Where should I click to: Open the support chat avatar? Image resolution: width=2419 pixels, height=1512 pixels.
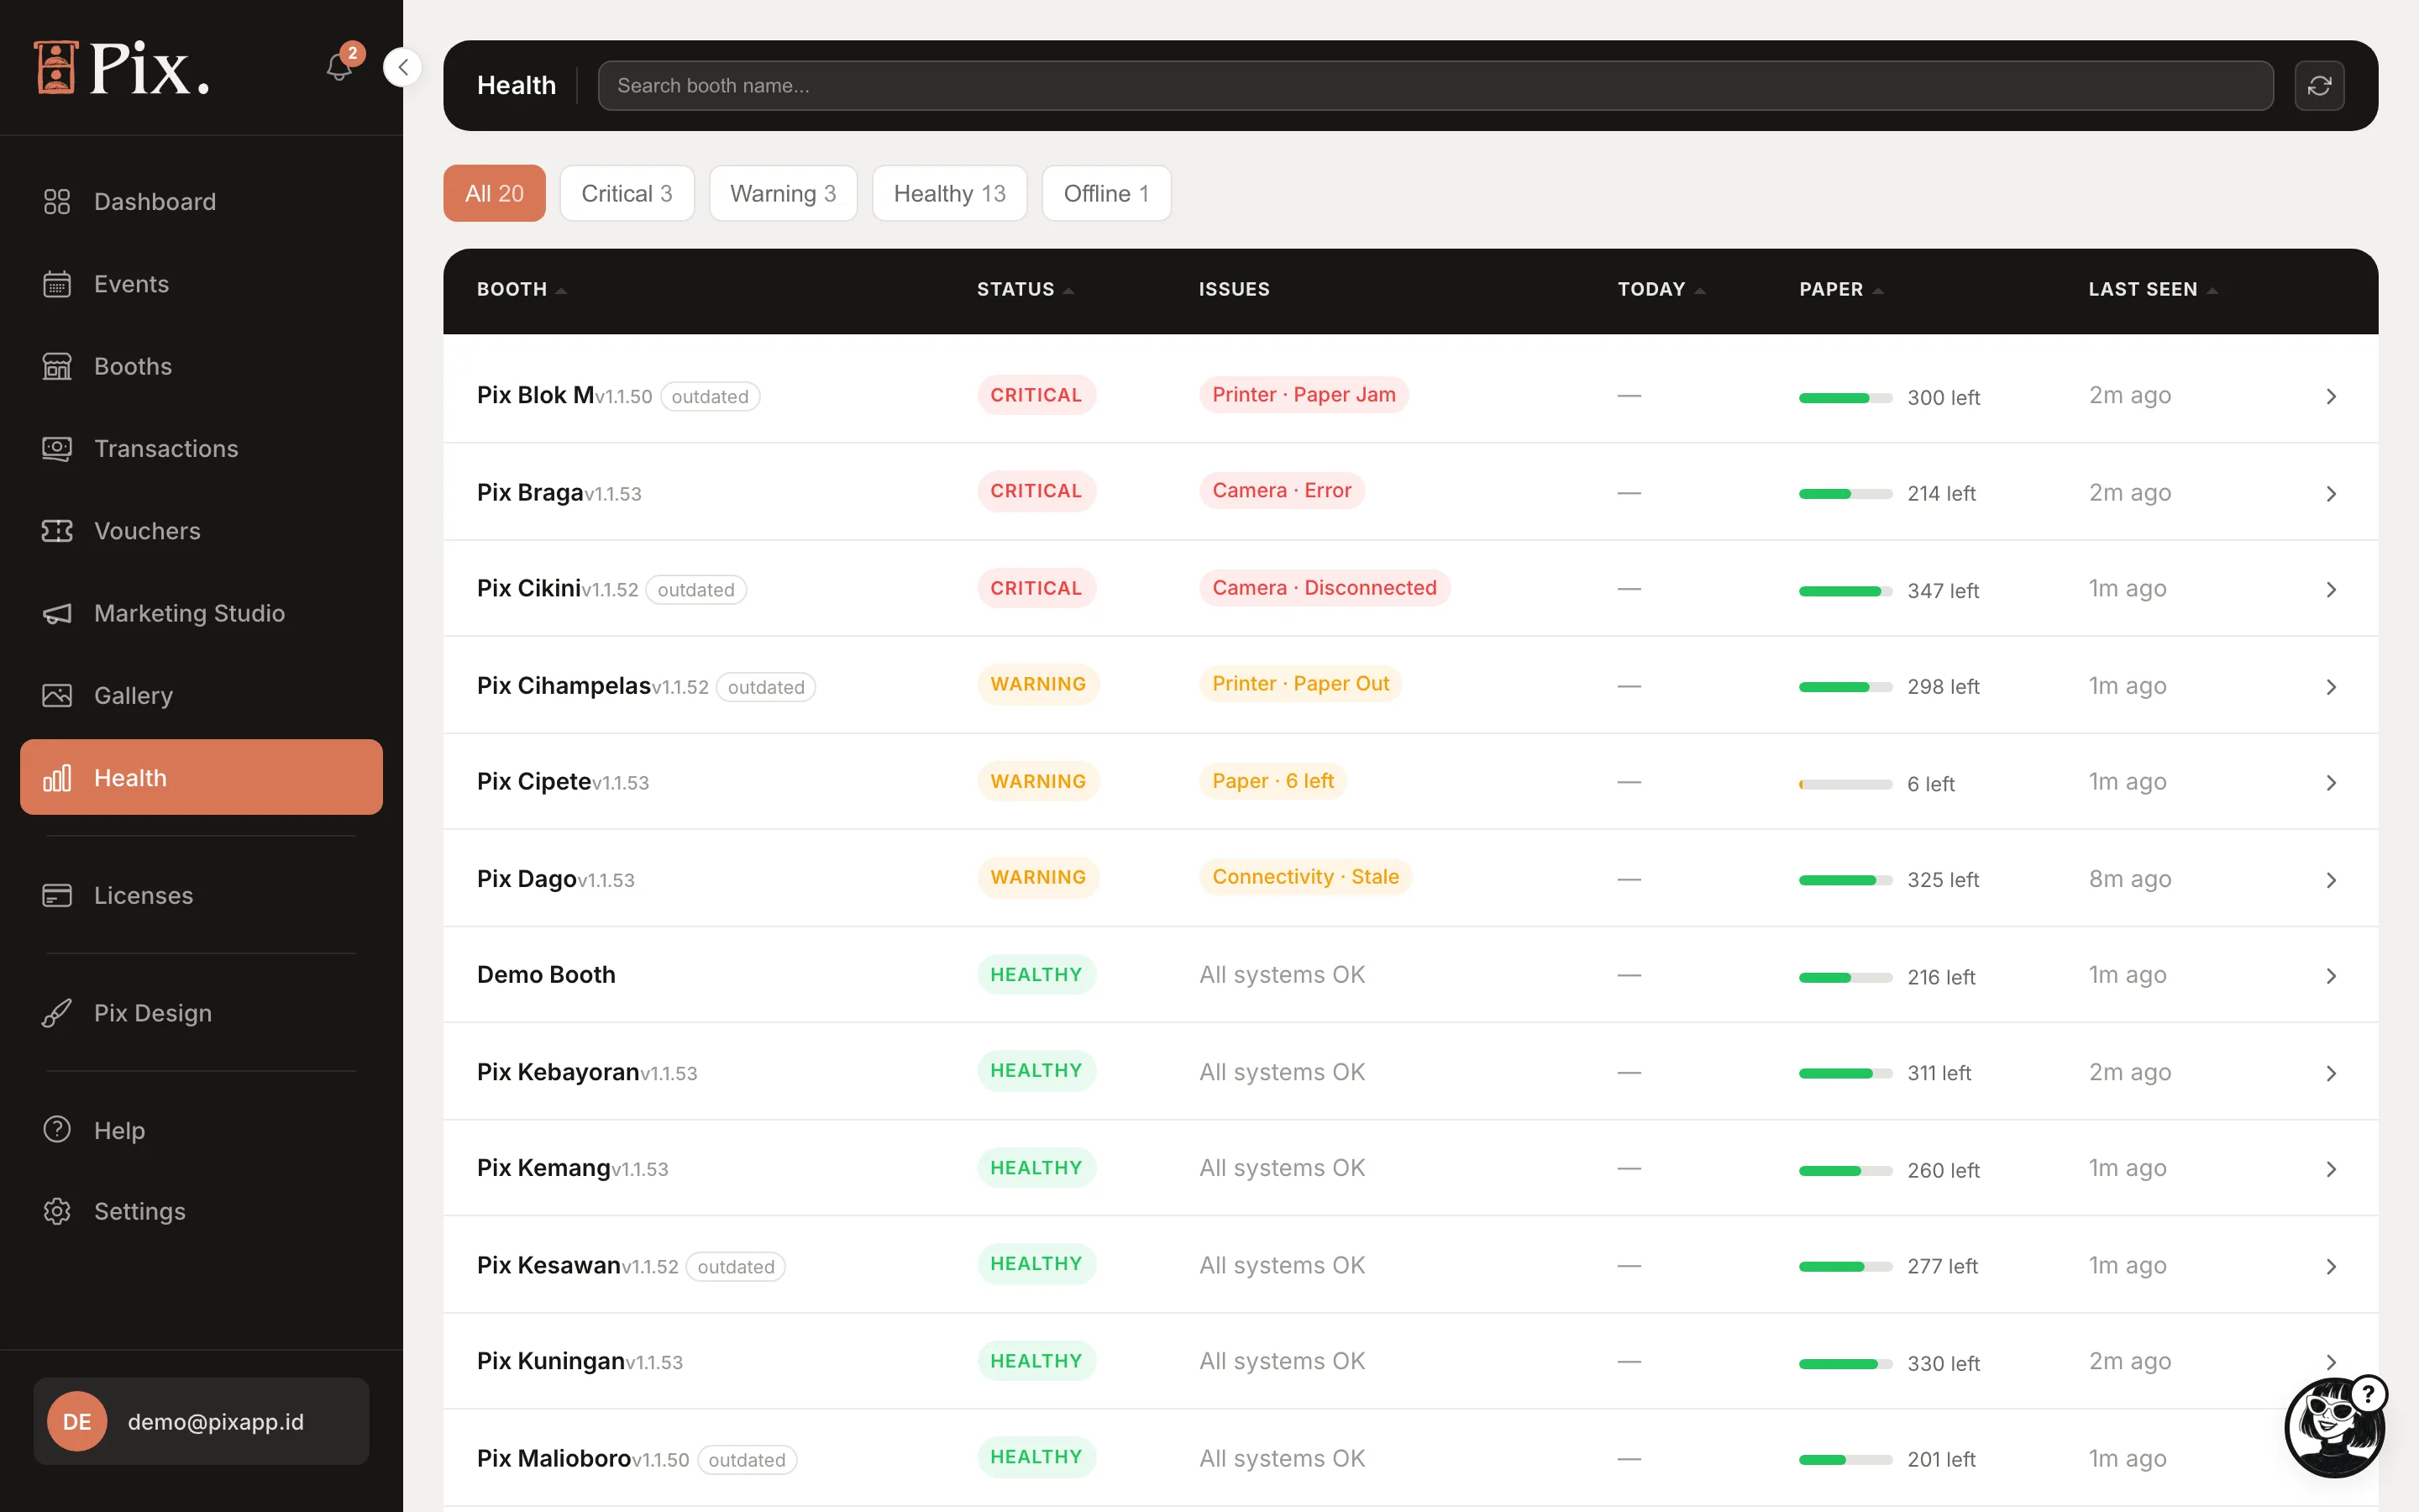(x=2335, y=1426)
